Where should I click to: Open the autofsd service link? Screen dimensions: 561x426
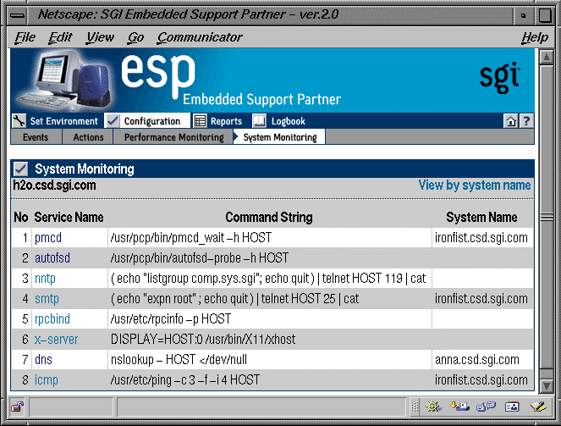coord(52,257)
